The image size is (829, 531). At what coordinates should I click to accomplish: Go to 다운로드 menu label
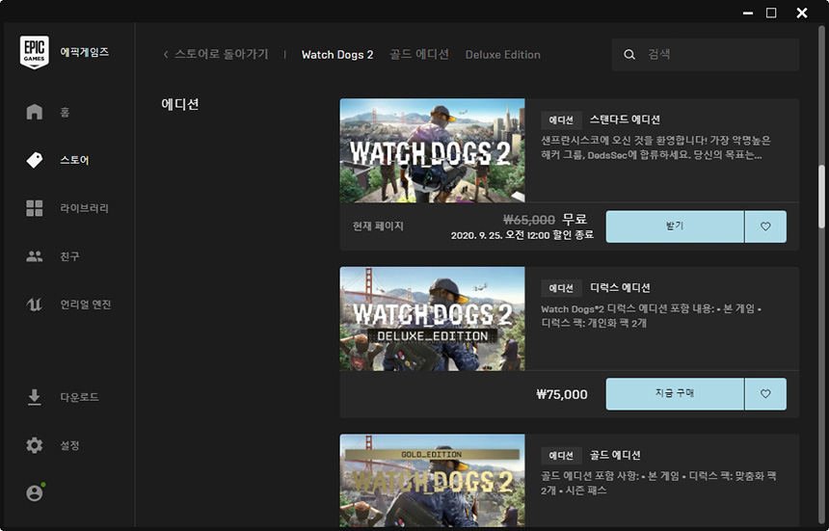(x=79, y=397)
